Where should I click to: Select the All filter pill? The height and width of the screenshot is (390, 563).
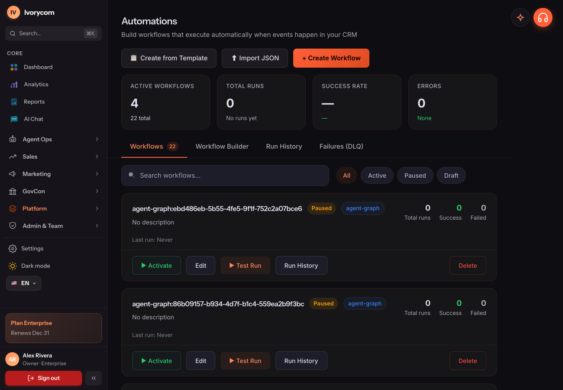346,175
